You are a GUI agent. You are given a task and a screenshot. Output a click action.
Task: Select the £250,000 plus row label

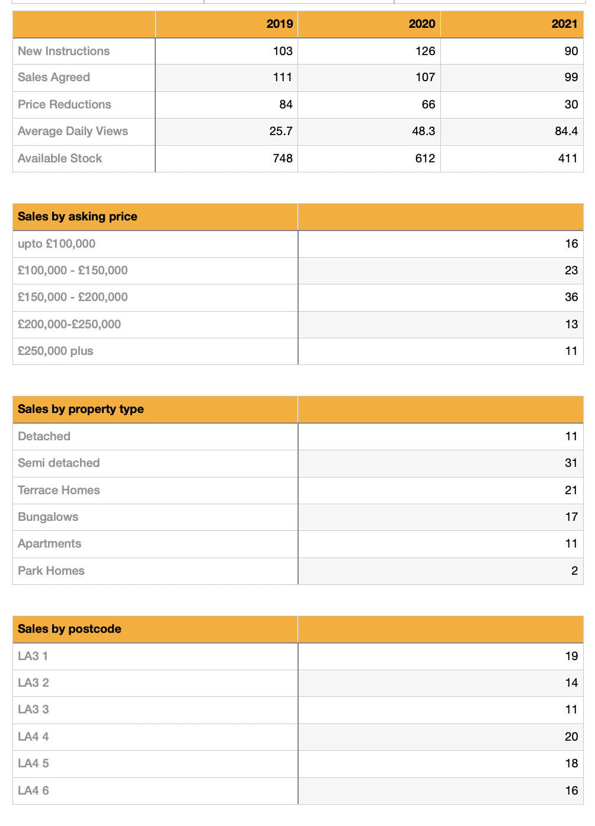(56, 351)
